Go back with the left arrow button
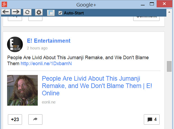 click(x=6, y=12)
